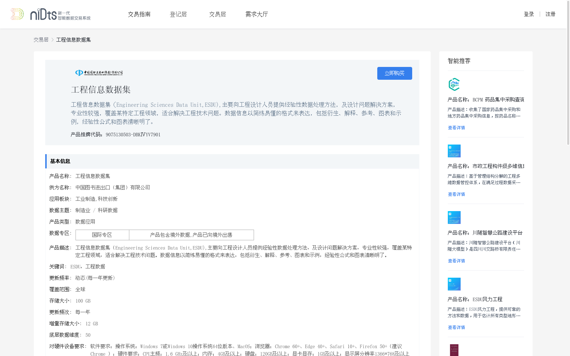Viewport: 570px width, 356px height.
Task: Click the page vertical scrollbar
Action: 568,73
